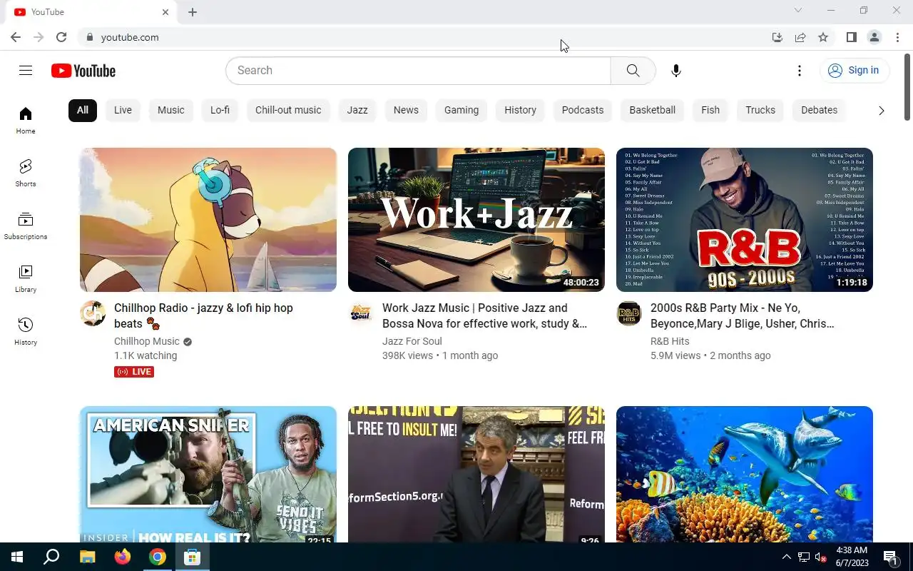Image resolution: width=913 pixels, height=571 pixels.
Task: Open the notification center
Action: [891, 557]
